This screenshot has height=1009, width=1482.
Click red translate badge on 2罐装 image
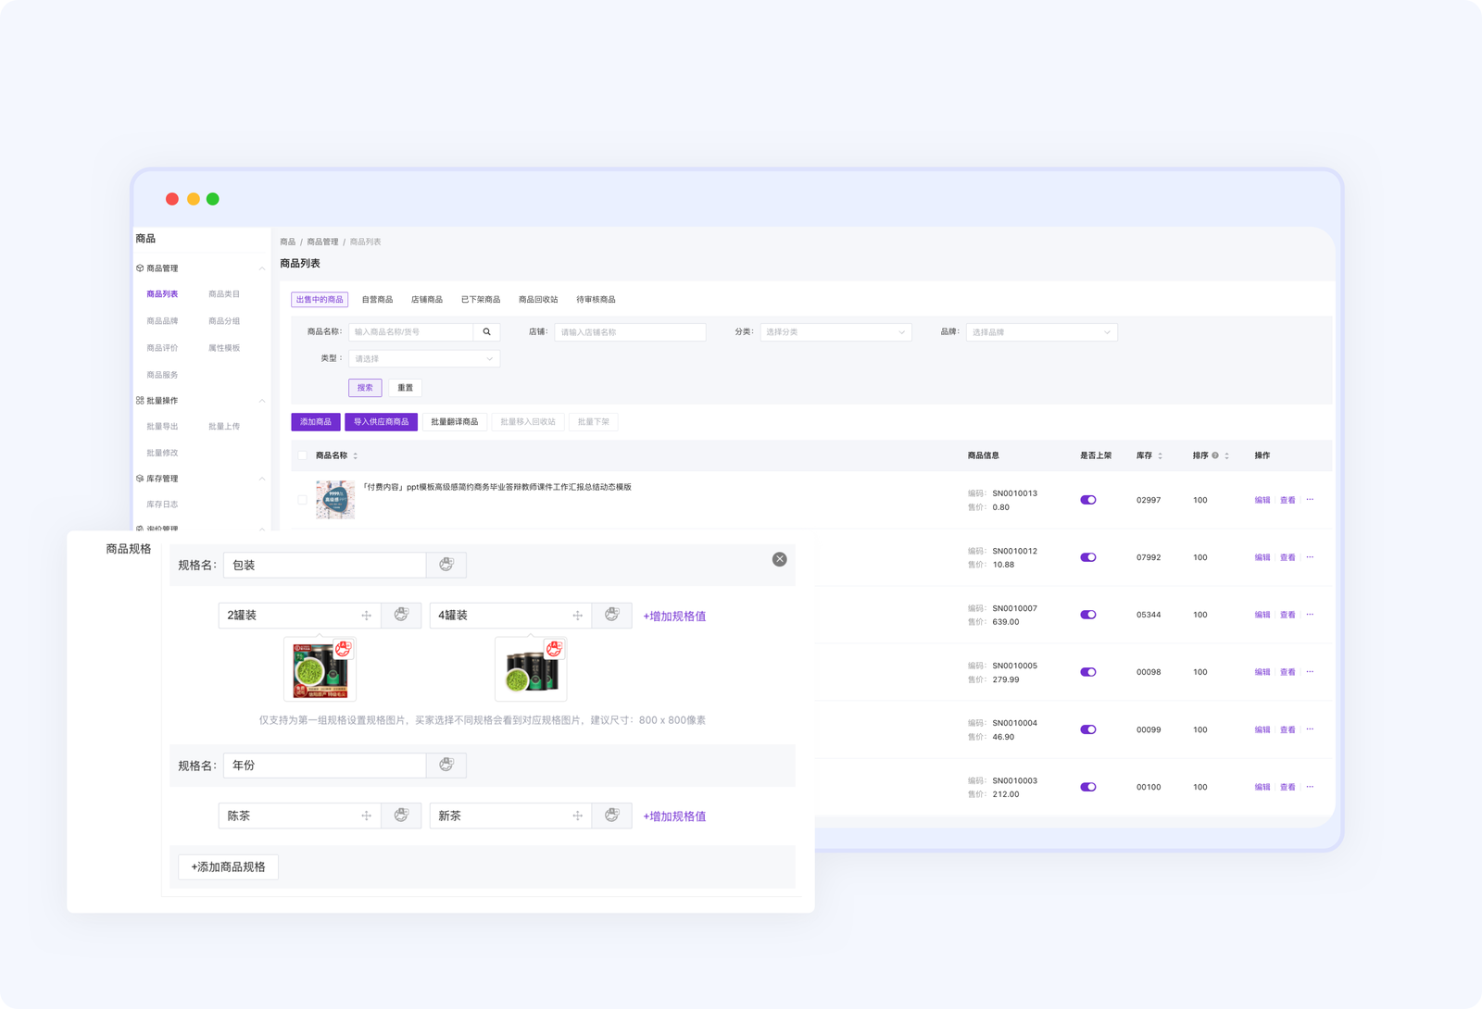click(x=343, y=649)
